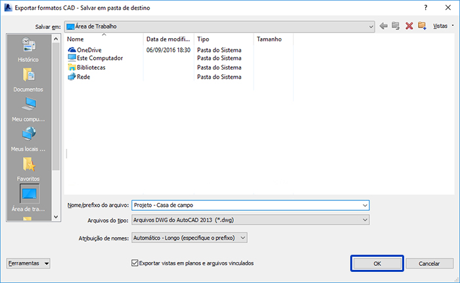Click sidebar scroll down arrow
460x283 pixels.
(x=56, y=217)
